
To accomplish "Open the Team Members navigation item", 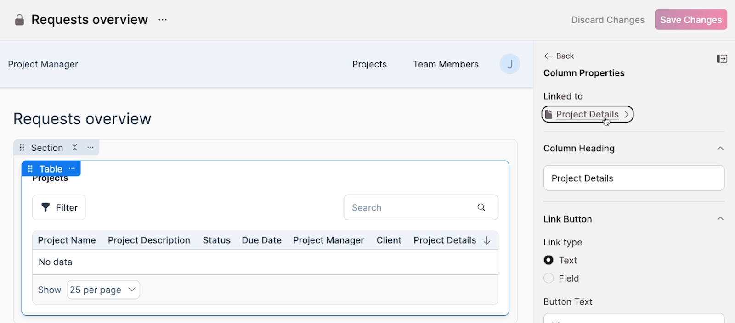I will pos(446,64).
